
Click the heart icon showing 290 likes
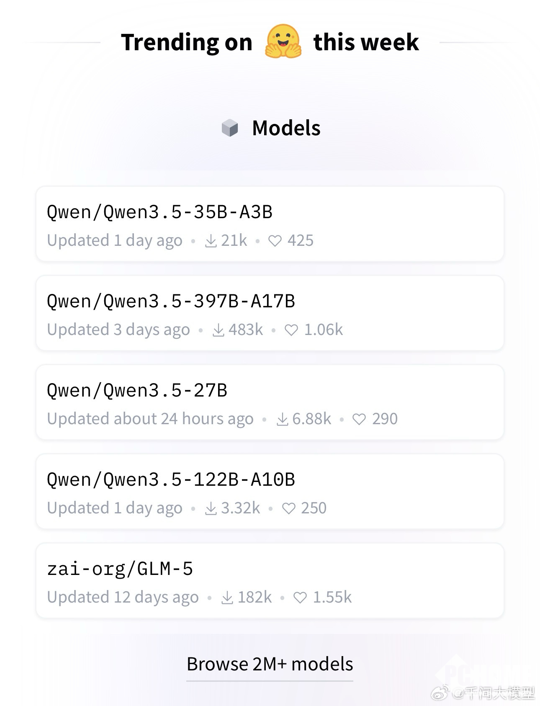click(x=359, y=420)
